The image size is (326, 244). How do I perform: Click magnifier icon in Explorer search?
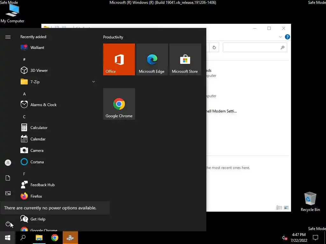(282, 48)
